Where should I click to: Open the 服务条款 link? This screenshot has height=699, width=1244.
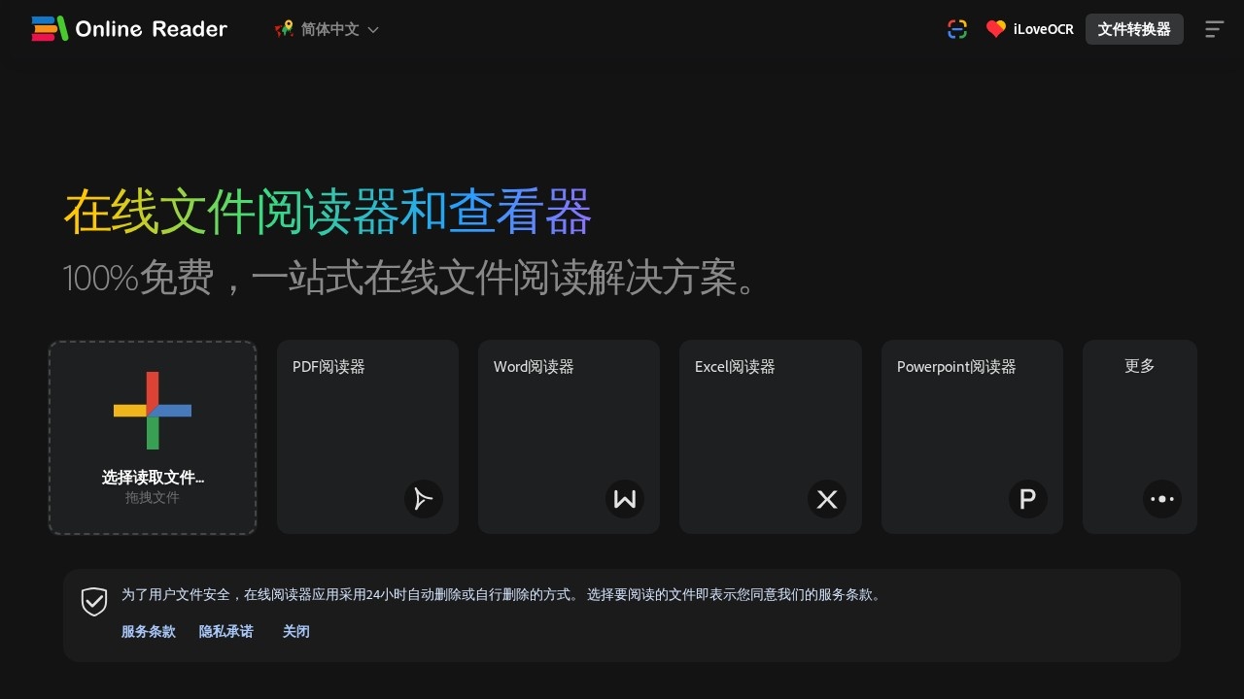(149, 631)
